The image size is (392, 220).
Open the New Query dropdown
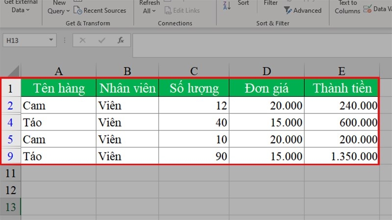tap(58, 7)
